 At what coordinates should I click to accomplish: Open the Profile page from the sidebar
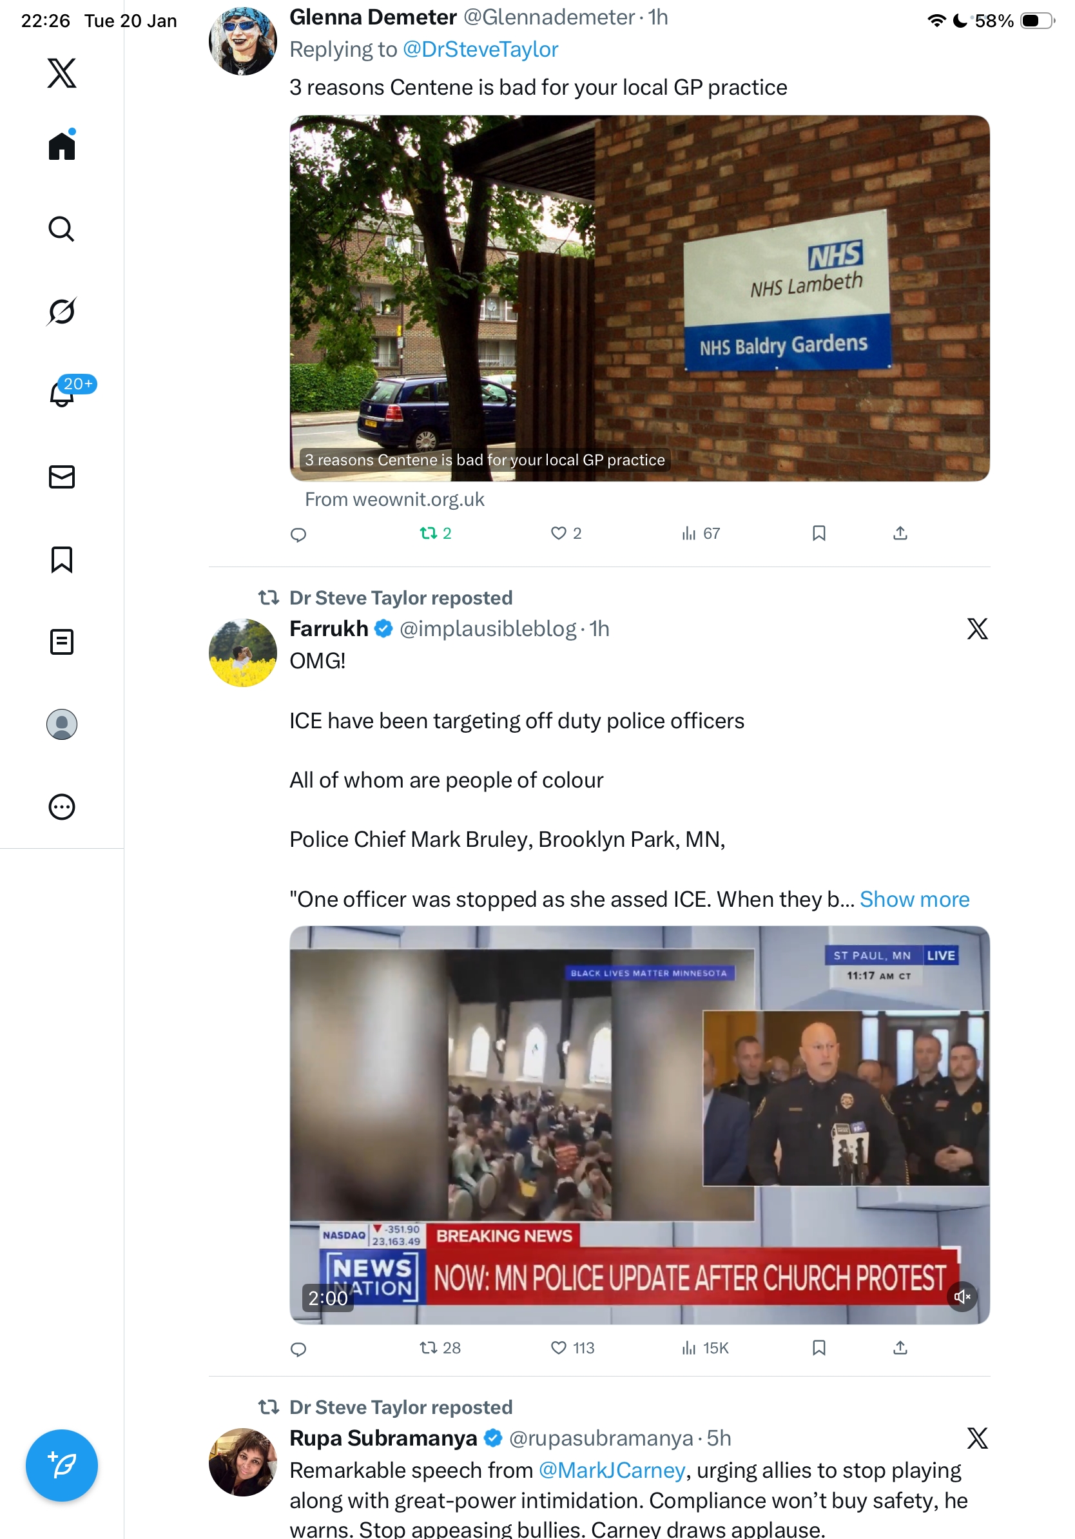pyautogui.click(x=62, y=724)
